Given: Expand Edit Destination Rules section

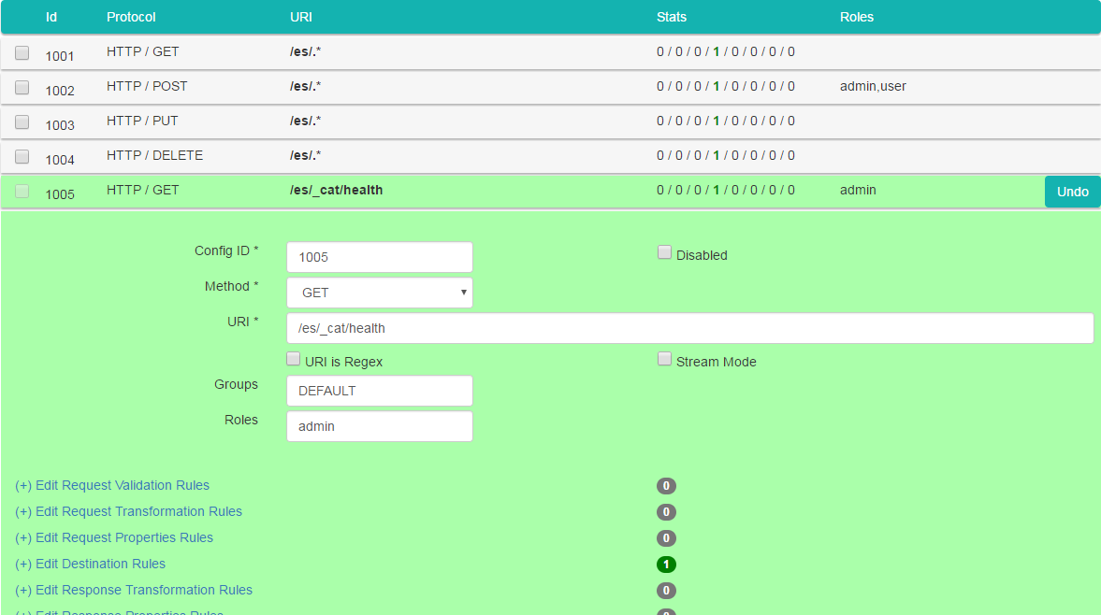Looking at the screenshot, I should pyautogui.click(x=90, y=564).
